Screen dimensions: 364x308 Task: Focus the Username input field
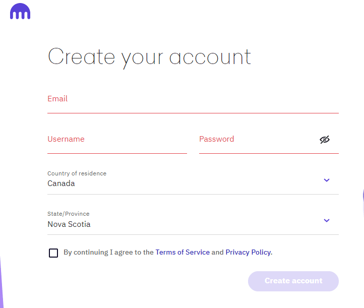coord(117,144)
